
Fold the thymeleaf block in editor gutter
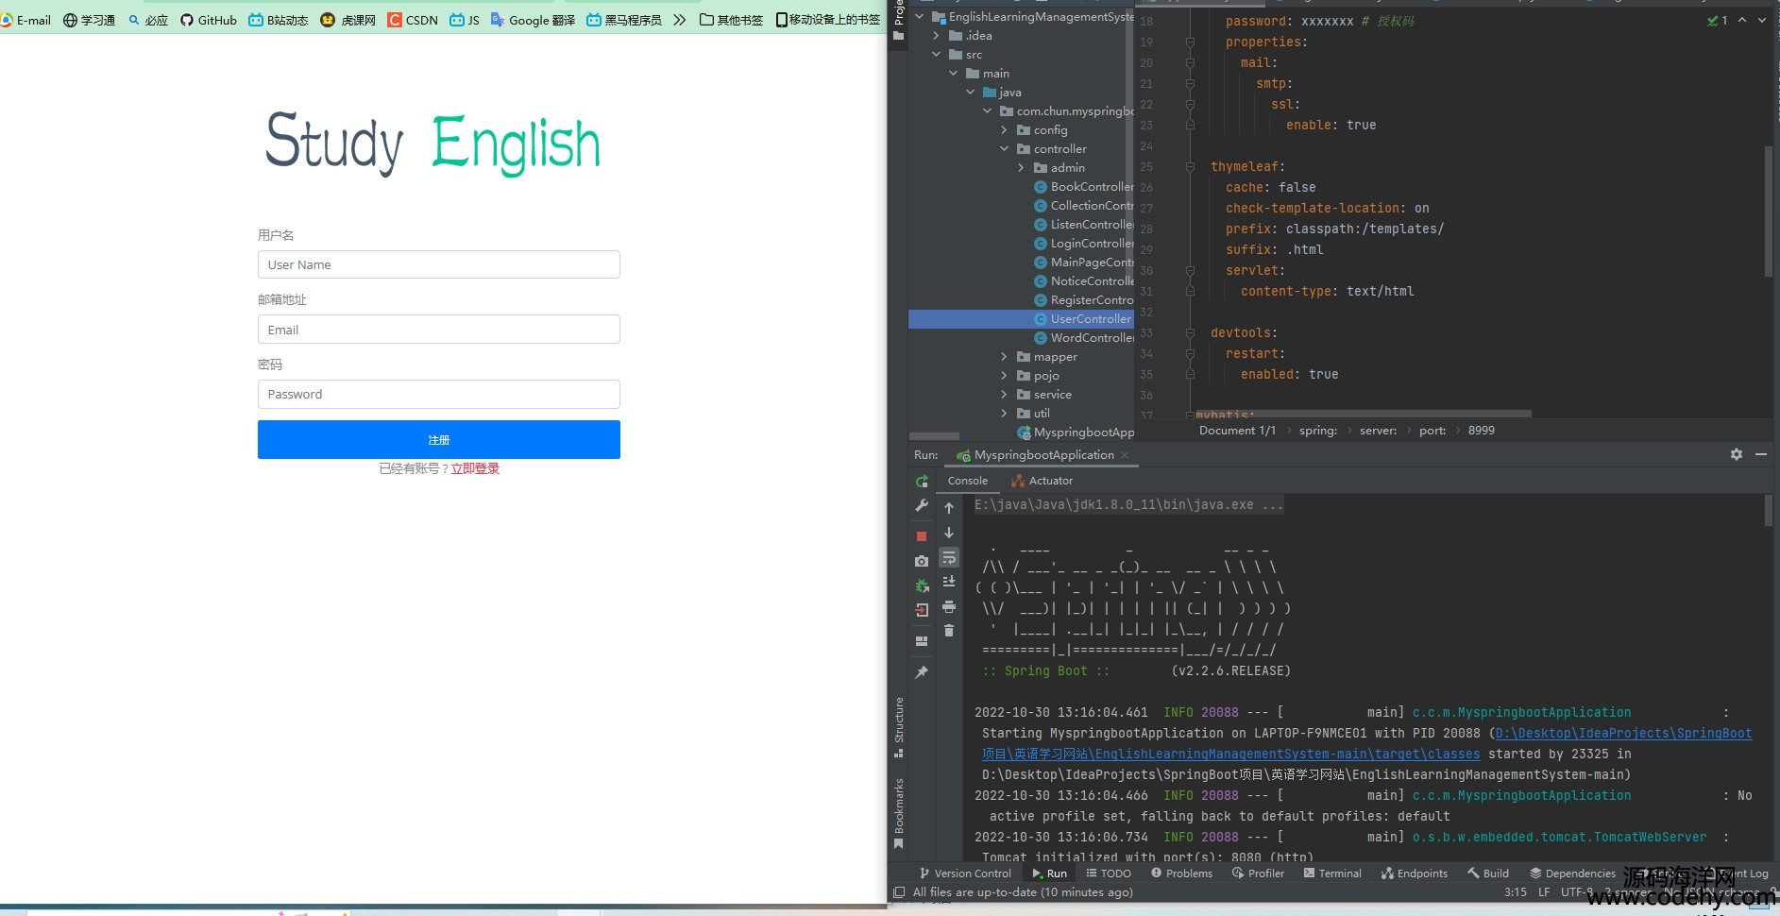click(1190, 167)
